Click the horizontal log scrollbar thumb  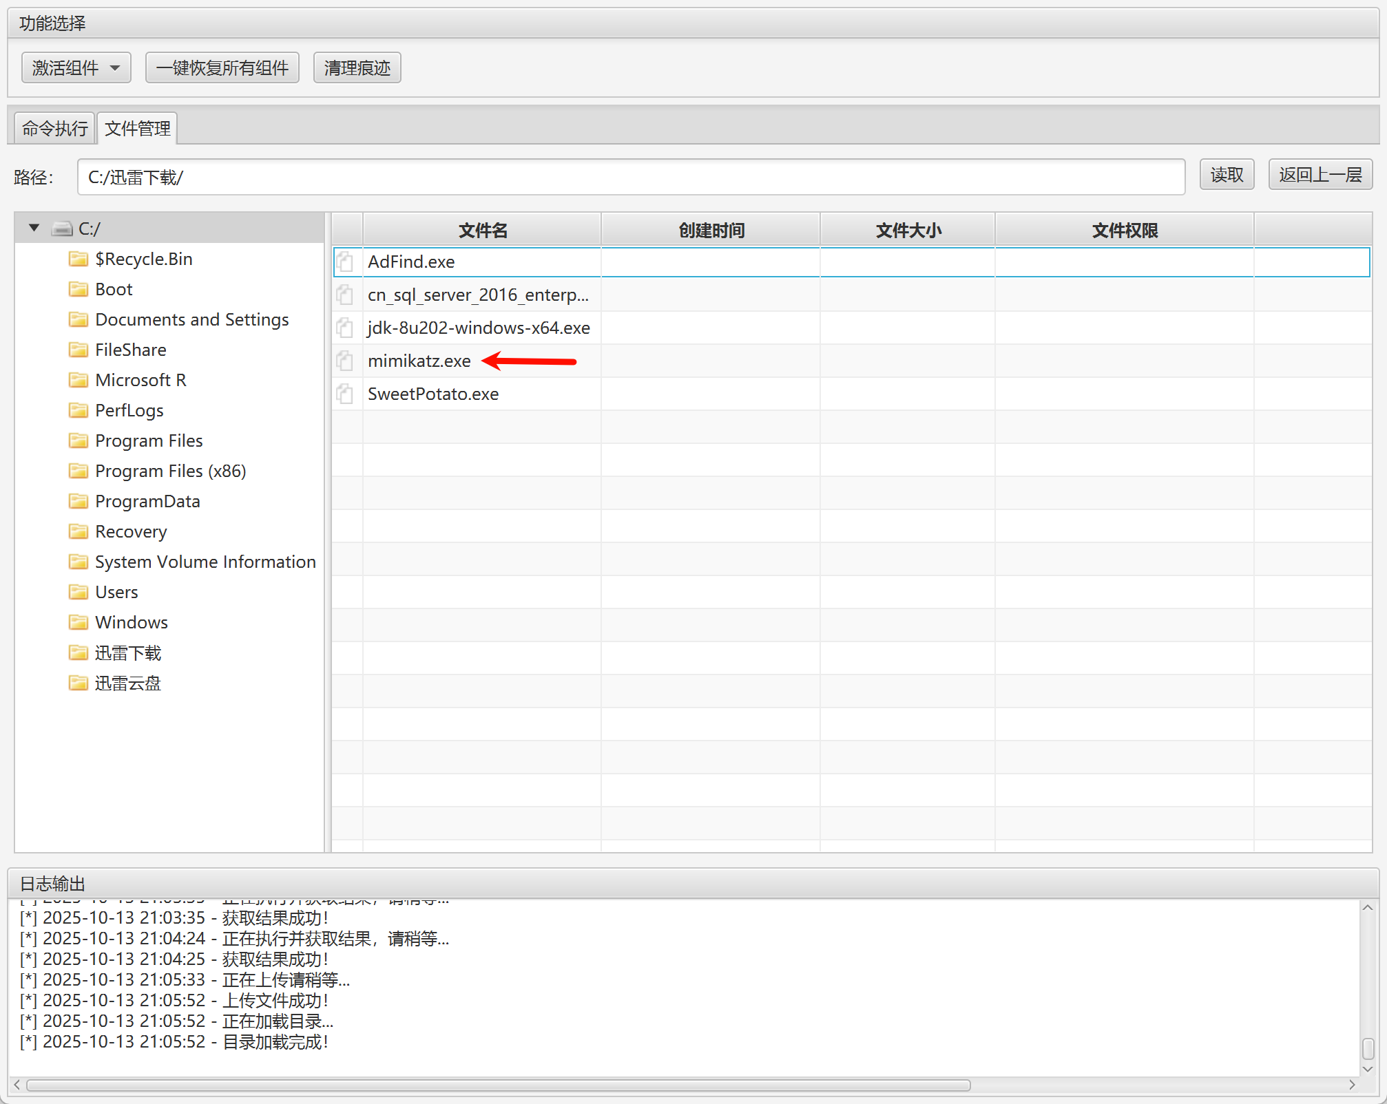point(497,1085)
